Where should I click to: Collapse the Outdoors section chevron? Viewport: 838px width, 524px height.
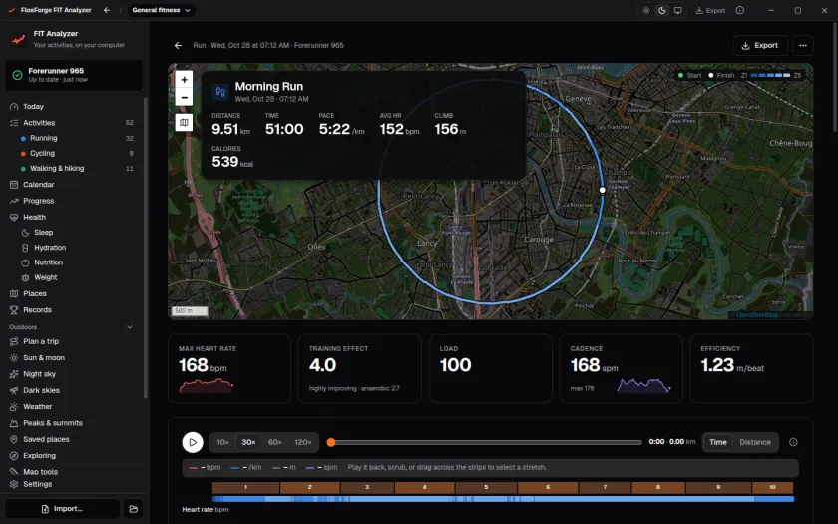point(130,327)
